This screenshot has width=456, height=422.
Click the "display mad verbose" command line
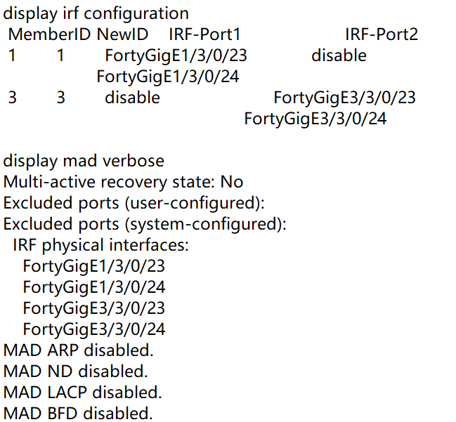[x=84, y=161]
